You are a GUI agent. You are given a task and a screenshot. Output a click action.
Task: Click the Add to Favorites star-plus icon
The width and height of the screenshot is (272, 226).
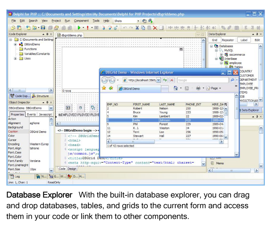[x=111, y=88]
